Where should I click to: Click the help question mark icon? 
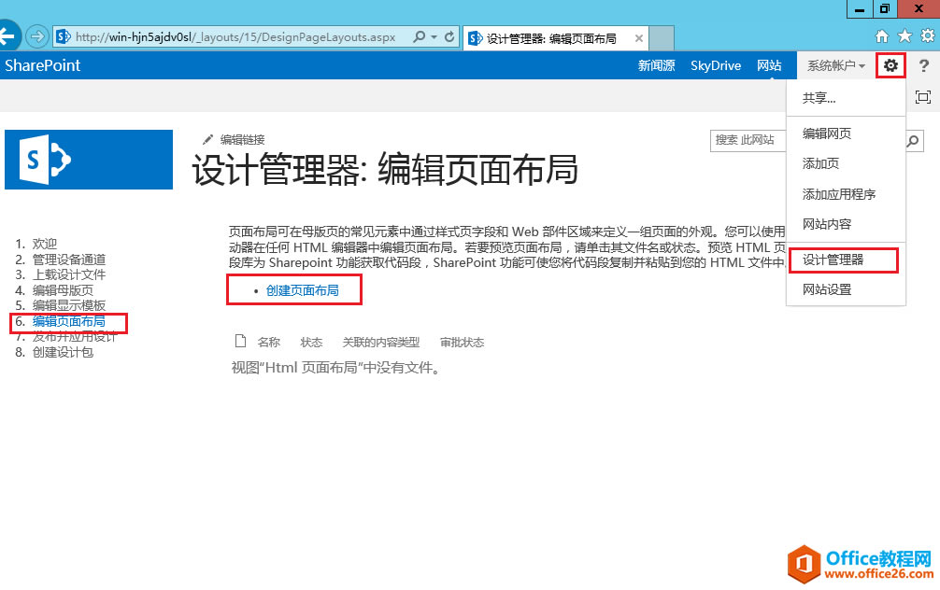pyautogui.click(x=925, y=65)
